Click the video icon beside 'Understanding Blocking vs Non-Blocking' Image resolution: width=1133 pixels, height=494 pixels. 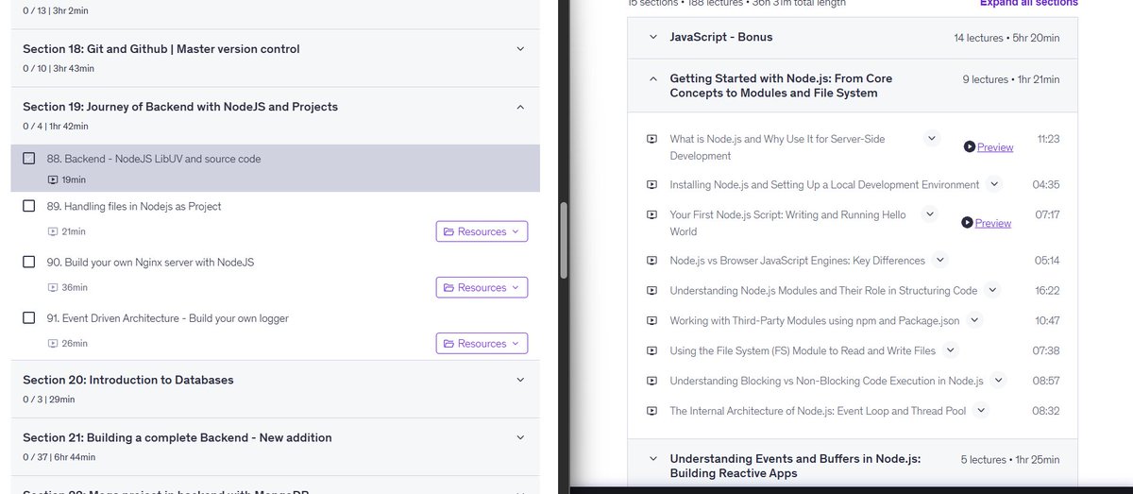tap(651, 381)
